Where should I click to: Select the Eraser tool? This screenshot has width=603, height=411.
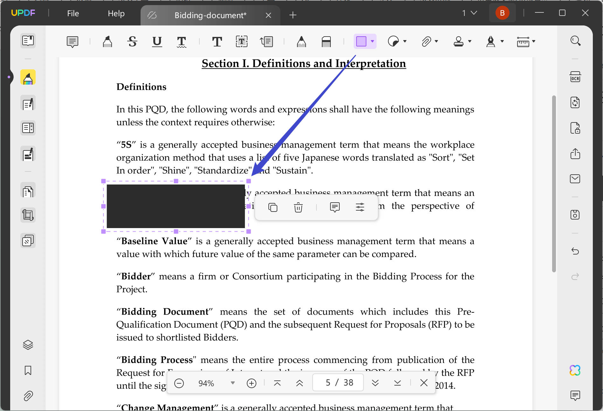click(x=327, y=41)
